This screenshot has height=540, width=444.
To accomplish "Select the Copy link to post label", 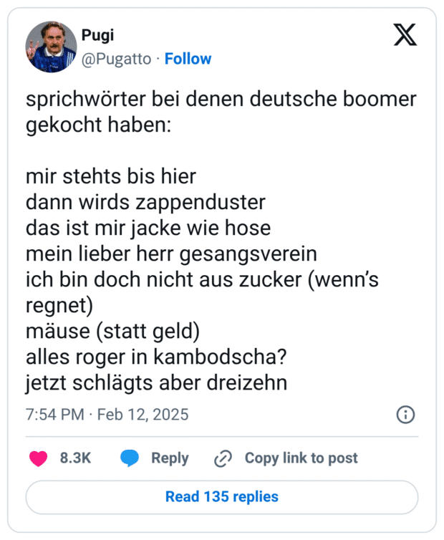I will coord(301,458).
